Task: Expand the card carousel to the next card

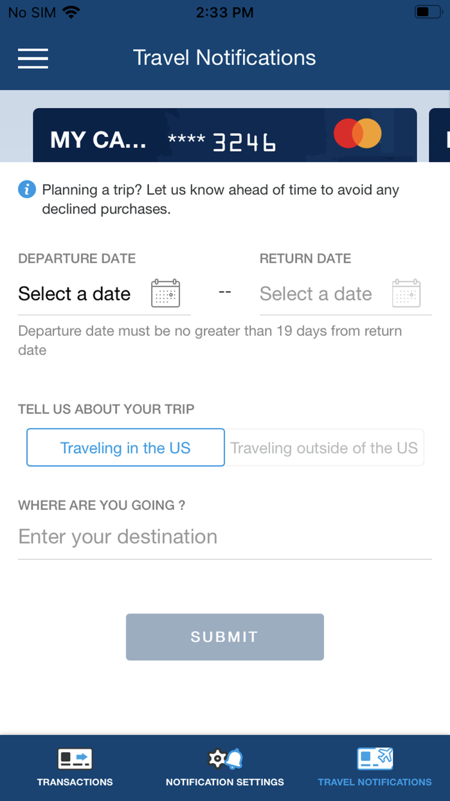Action: tap(439, 134)
